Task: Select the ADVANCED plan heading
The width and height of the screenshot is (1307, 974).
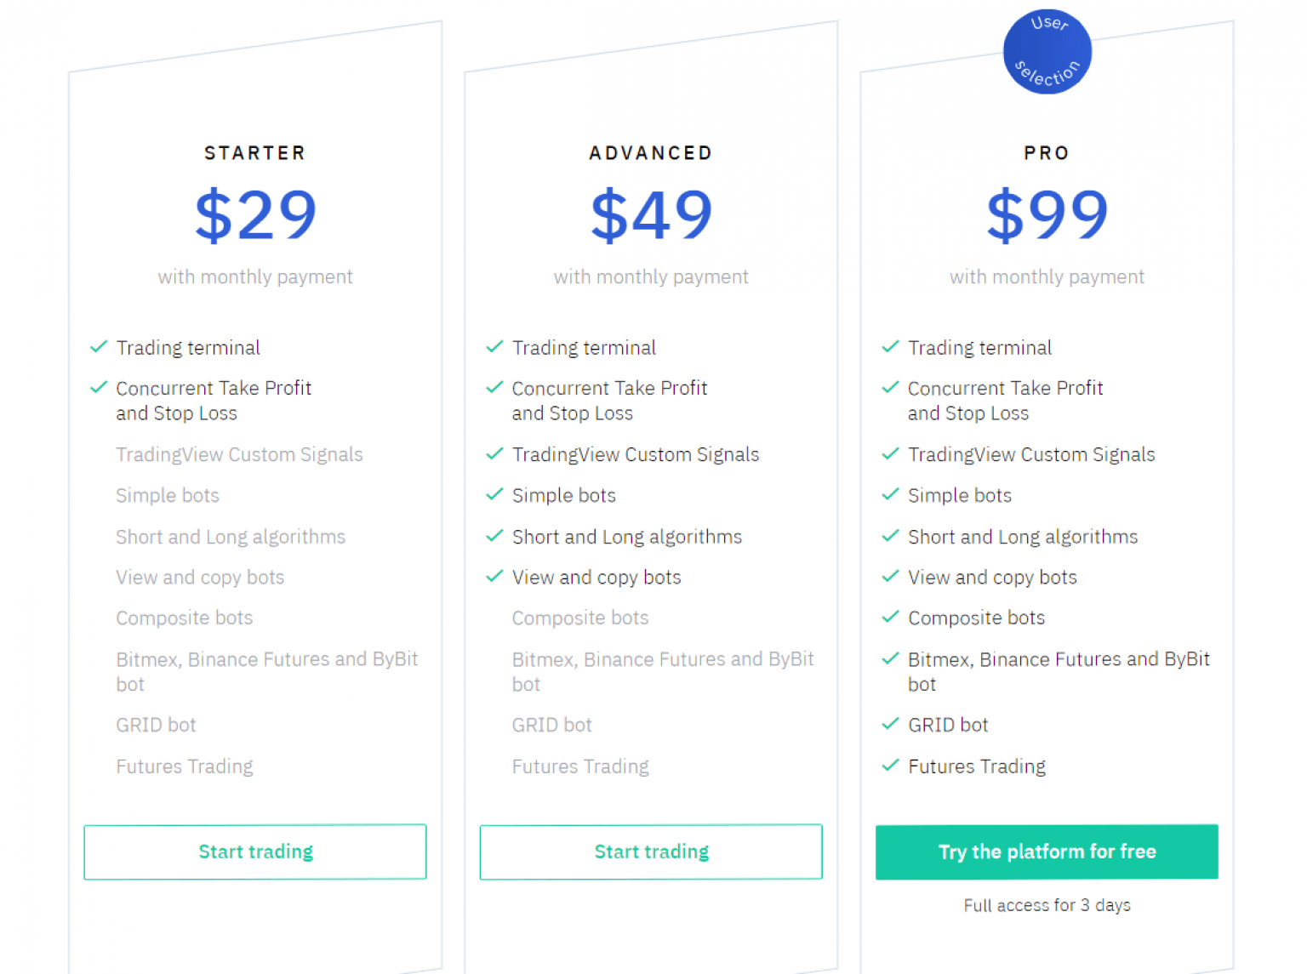Action: 651,153
